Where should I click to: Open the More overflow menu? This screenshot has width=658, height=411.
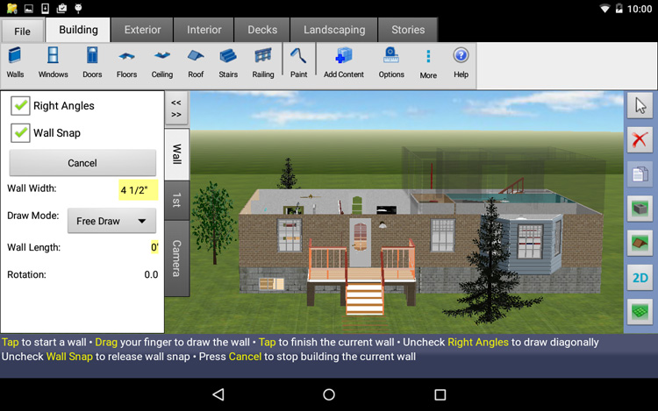coord(428,63)
